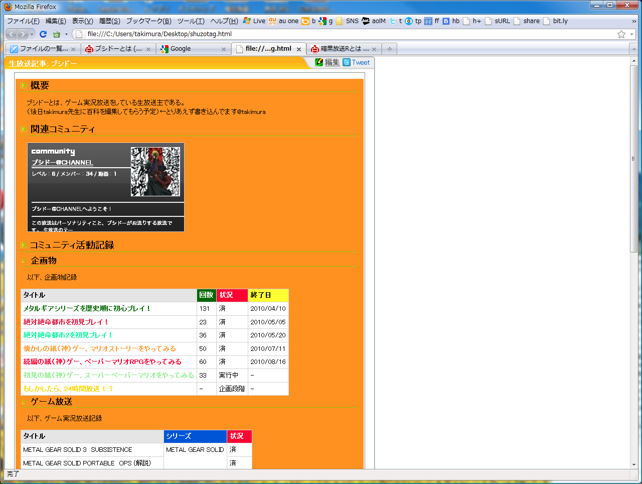Open the 表示(V) menu
This screenshot has height=484, width=642.
pyautogui.click(x=82, y=21)
